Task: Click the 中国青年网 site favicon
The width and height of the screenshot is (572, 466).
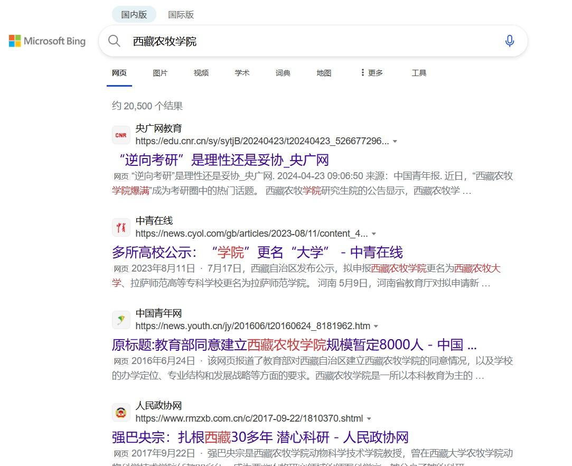Action: tap(121, 320)
